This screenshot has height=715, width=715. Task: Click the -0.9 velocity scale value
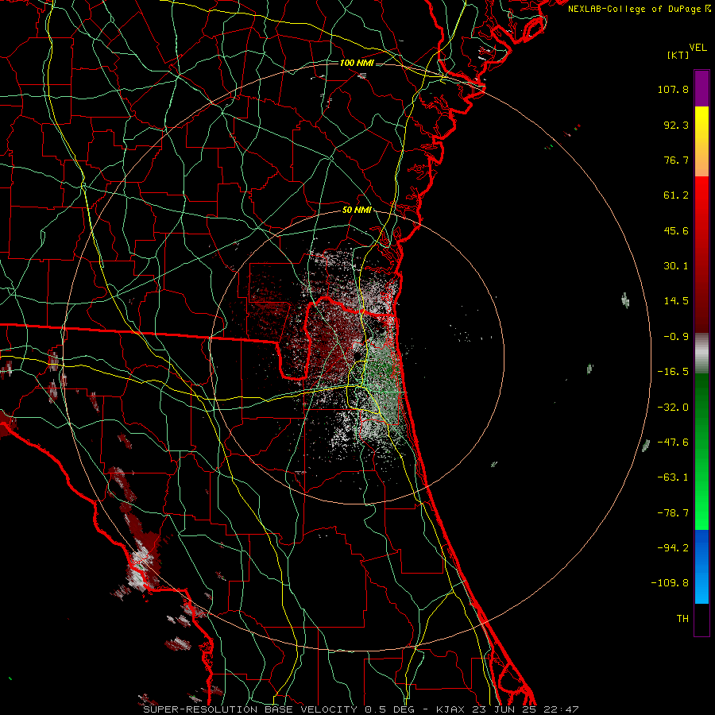point(676,337)
